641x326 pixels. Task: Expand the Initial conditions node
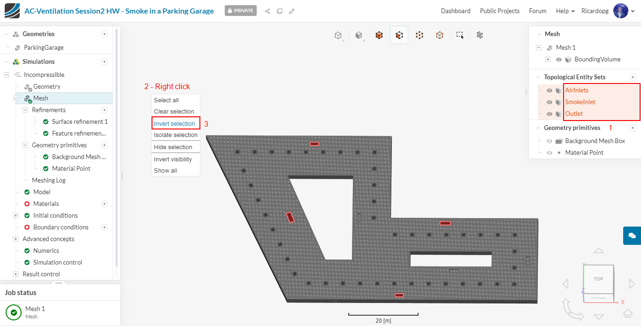tap(15, 215)
